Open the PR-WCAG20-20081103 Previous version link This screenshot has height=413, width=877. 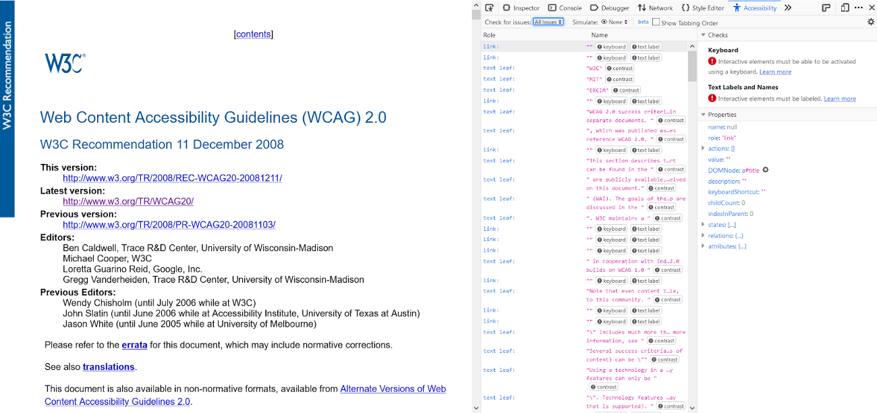point(169,225)
